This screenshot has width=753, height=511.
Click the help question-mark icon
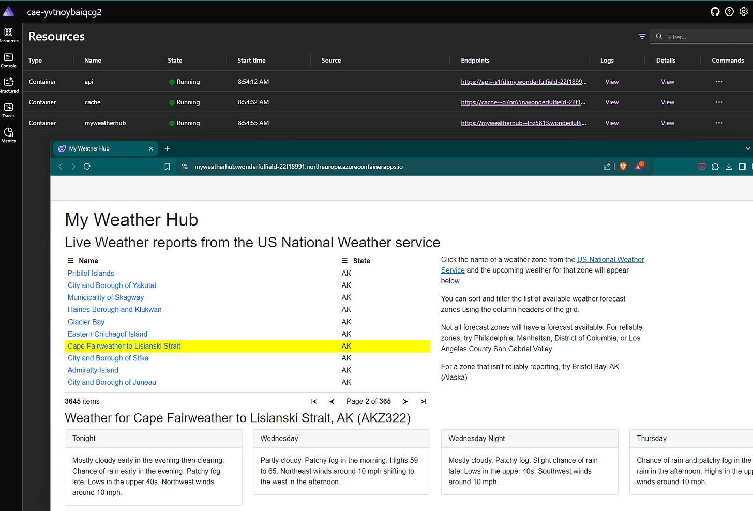[x=729, y=11]
